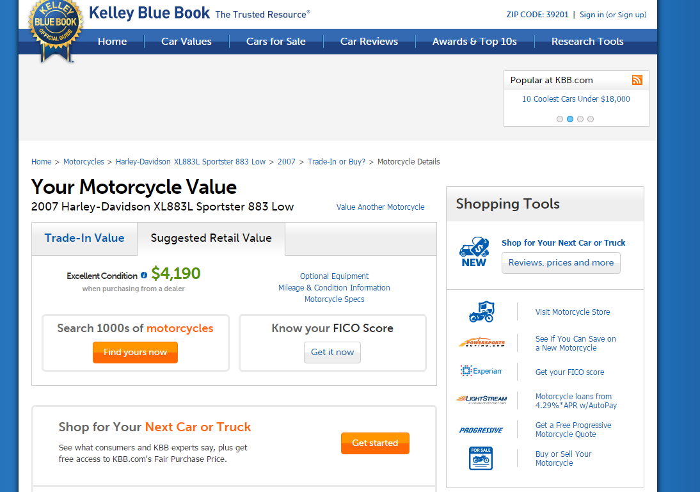Click the NEW car shopping icon

474,252
